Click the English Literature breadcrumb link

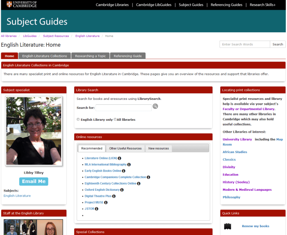(x=87, y=36)
